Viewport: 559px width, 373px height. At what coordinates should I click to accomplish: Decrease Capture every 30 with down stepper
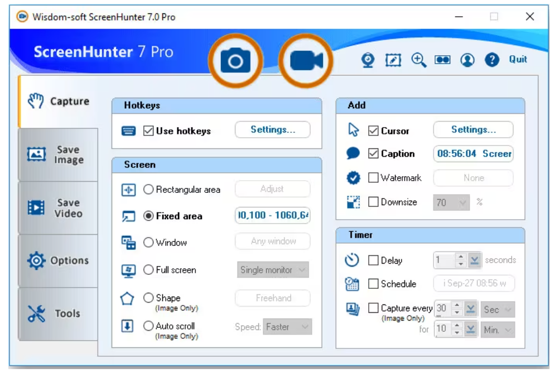click(x=457, y=312)
